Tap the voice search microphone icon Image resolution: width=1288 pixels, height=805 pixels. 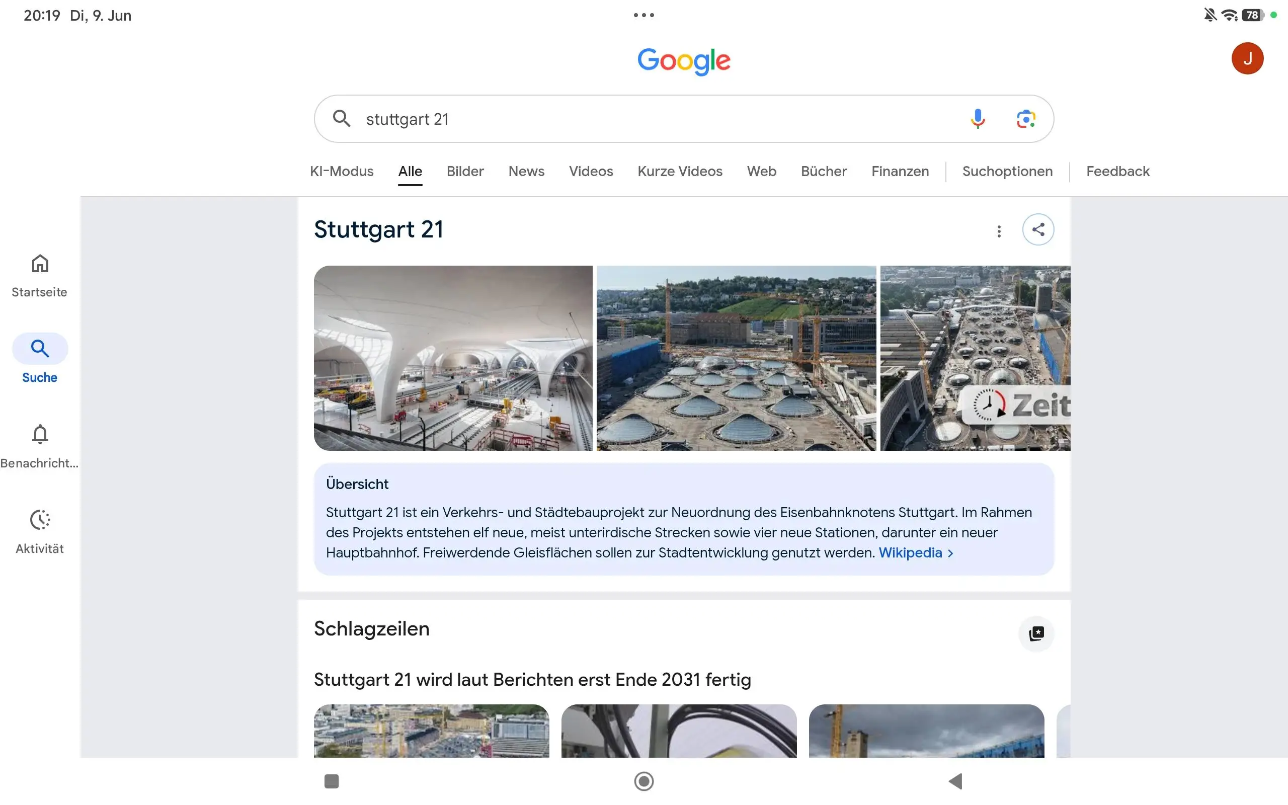[x=977, y=119]
